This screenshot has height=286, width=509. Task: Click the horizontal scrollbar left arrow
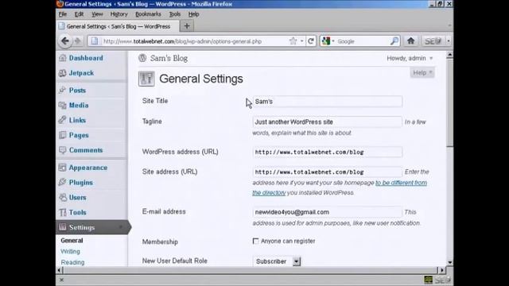(60, 270)
